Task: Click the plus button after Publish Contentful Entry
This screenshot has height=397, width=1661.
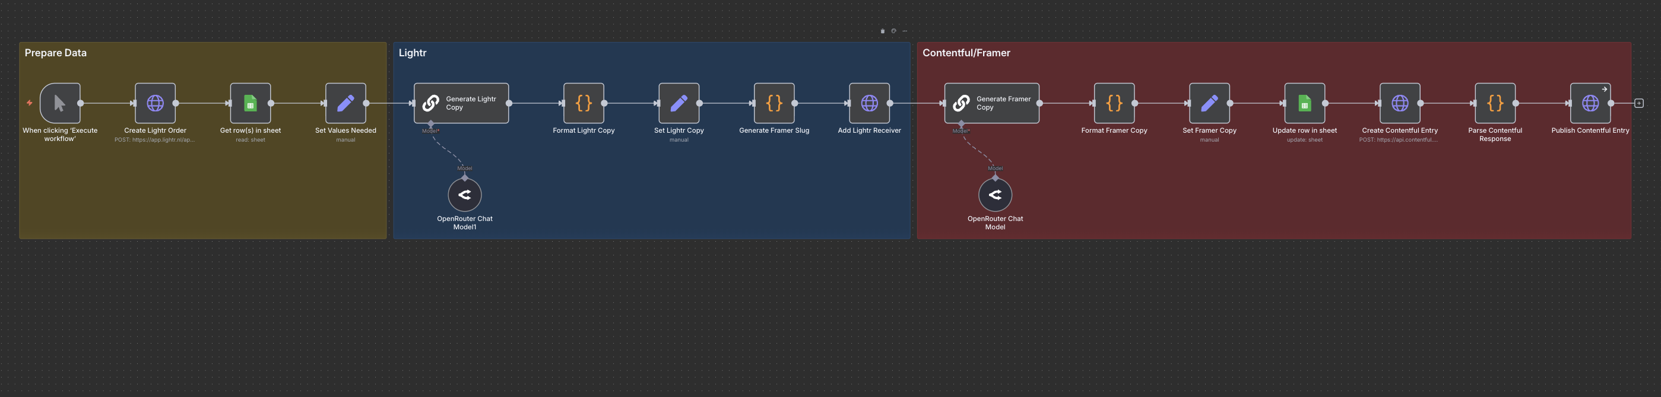Action: 1639,103
